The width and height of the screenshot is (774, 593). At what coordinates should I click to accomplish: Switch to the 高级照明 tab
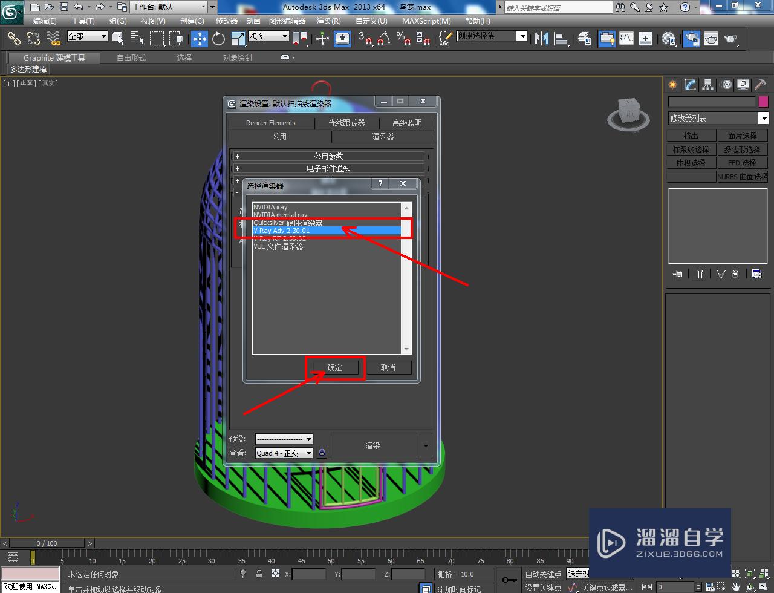click(407, 123)
